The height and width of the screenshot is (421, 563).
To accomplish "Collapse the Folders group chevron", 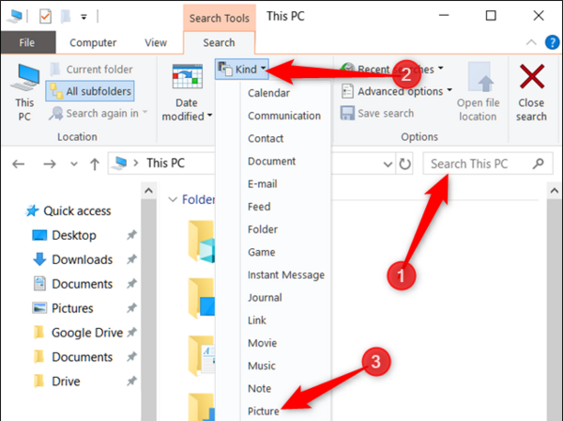I will (173, 199).
